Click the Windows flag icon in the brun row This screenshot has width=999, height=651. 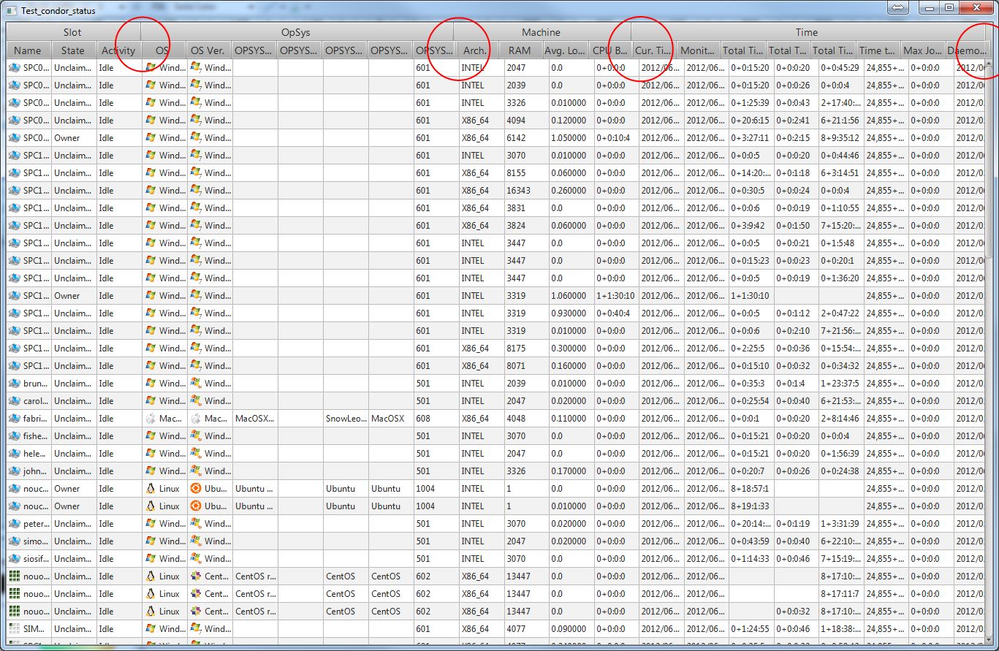[x=151, y=384]
